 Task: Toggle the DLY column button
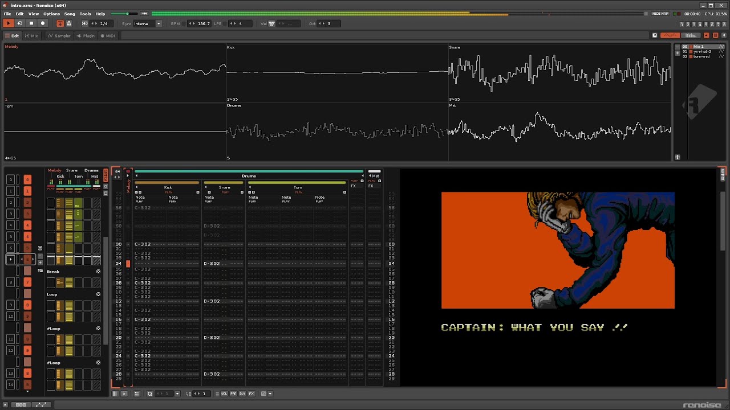pyautogui.click(x=242, y=393)
